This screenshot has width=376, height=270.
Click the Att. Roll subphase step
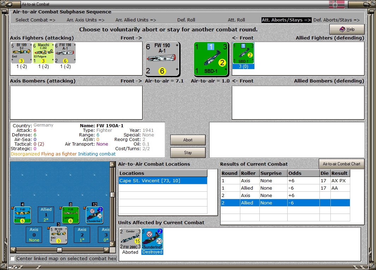click(x=236, y=20)
